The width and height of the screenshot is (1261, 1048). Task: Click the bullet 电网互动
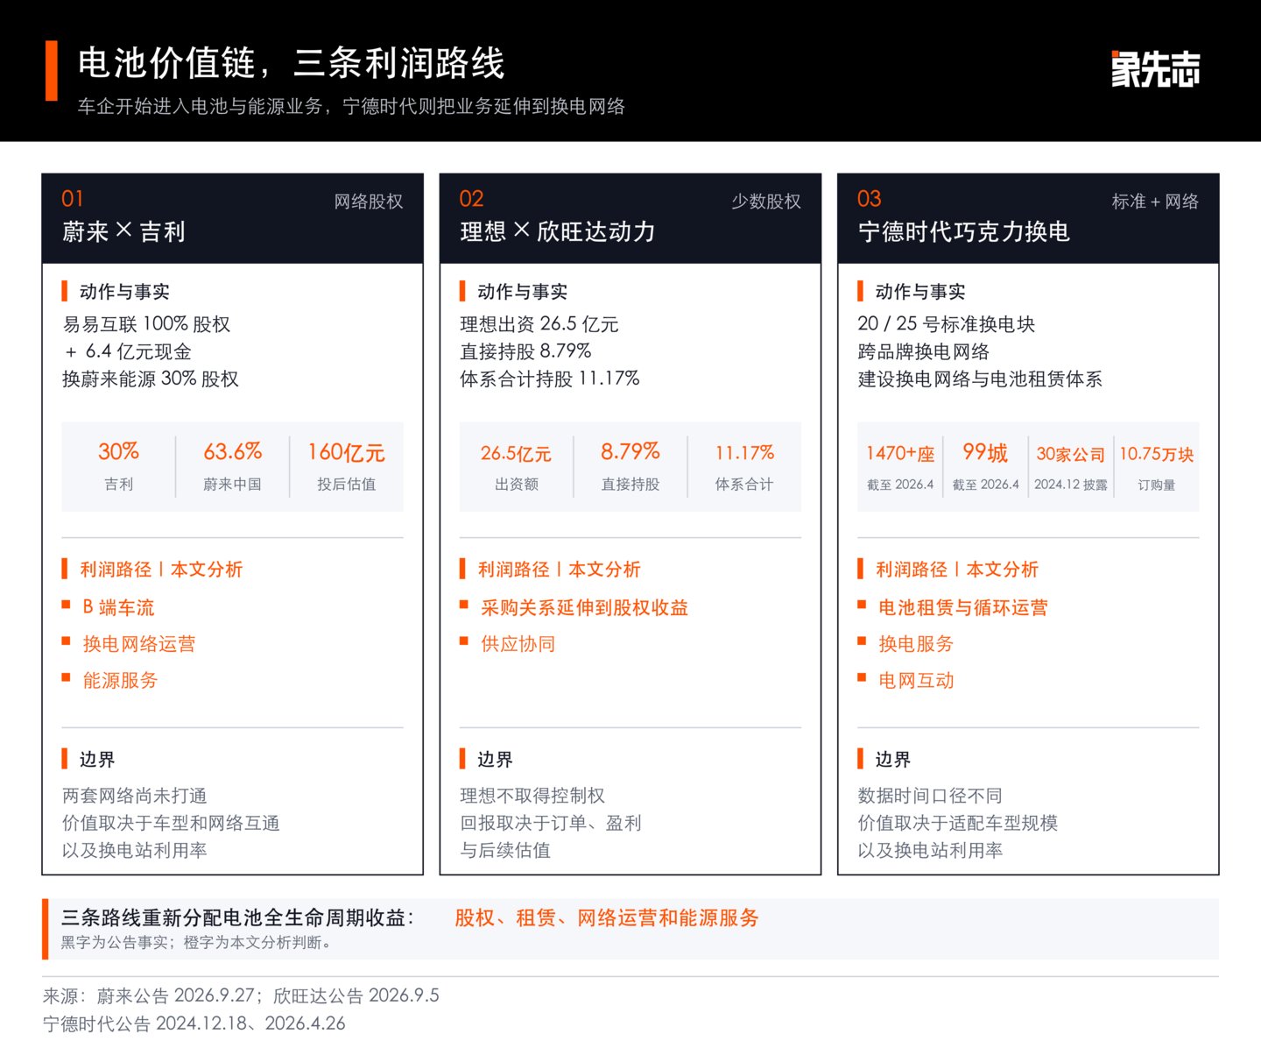coord(915,681)
